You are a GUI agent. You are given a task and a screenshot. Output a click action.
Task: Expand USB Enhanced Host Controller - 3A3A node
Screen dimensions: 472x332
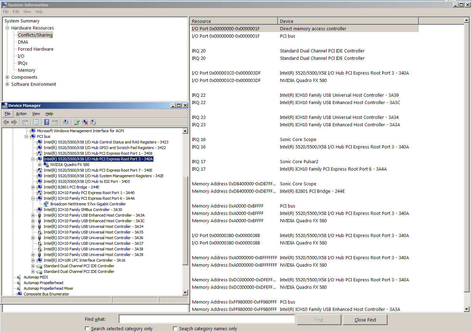(x=33, y=215)
